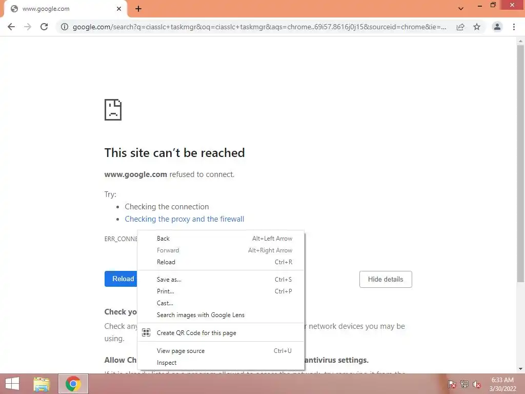Click the network tray icon

[464, 384]
